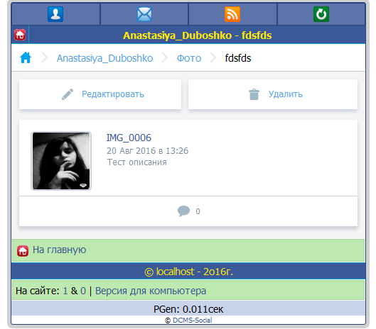Open the comment bubble icon
This screenshot has height=329, width=376.
[x=183, y=211]
